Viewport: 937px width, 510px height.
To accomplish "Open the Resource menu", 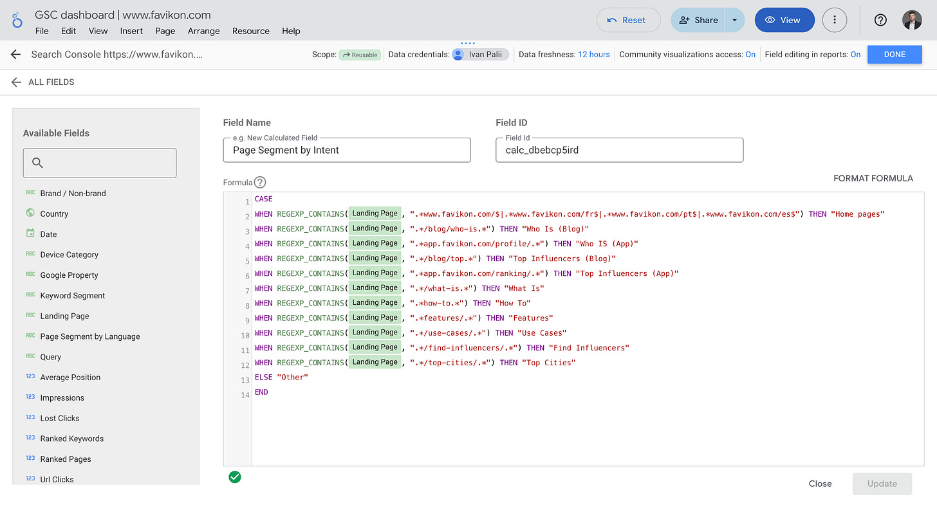I will coord(251,31).
